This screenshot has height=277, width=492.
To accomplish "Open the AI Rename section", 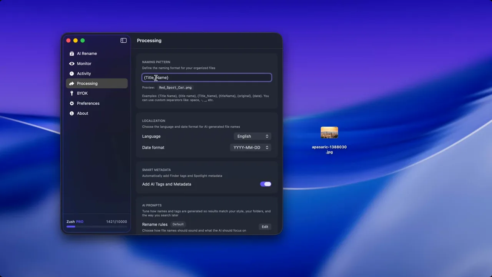I will (x=96, y=53).
